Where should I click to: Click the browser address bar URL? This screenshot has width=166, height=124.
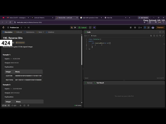[30, 22]
